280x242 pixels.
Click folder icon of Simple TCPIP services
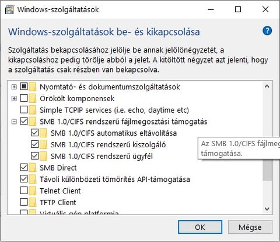point(33,110)
